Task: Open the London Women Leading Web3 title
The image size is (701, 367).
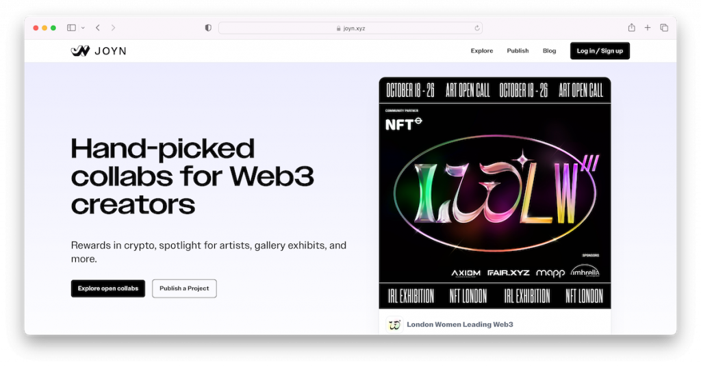Action: click(459, 325)
